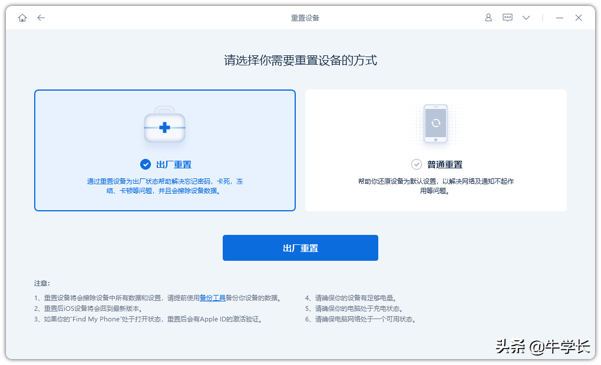Image resolution: width=601 pixels, height=365 pixels.
Task: Expand the chevron dropdown in the title bar
Action: point(526,18)
